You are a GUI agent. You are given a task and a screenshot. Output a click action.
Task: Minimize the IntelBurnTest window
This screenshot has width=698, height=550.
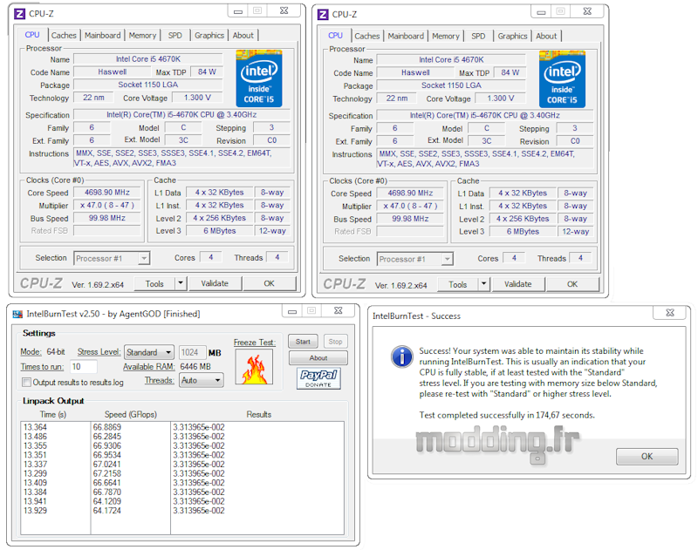tap(292, 311)
